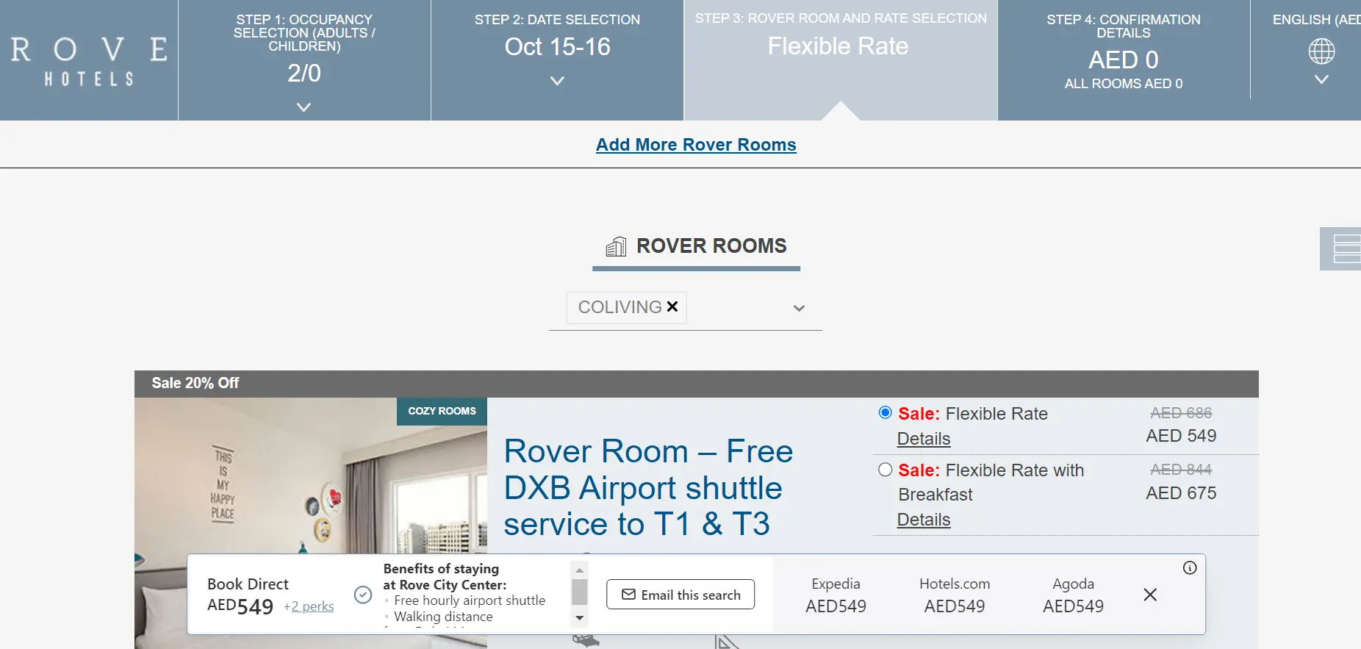Screen dimensions: 1361x649
Task: Click the circled checkmark beside Book Direct benefits
Action: (x=362, y=595)
